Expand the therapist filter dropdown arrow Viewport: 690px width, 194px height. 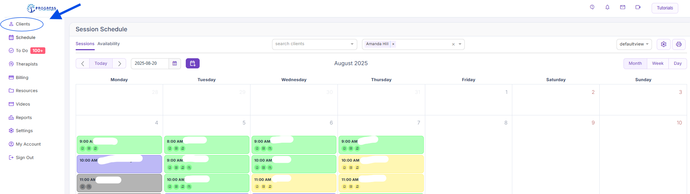point(460,44)
